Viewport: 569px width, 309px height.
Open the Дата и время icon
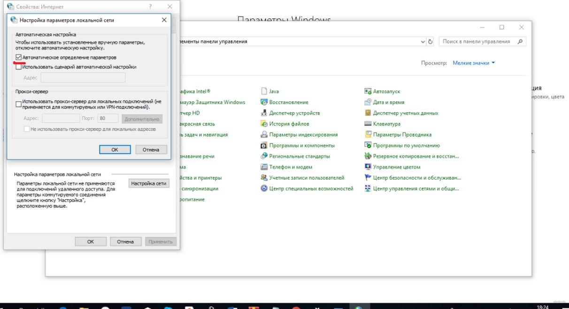(x=368, y=102)
